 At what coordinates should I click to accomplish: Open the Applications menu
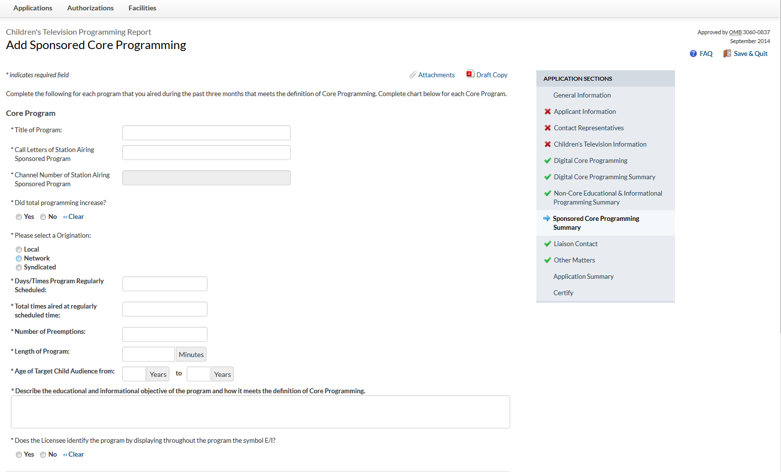pyautogui.click(x=33, y=8)
